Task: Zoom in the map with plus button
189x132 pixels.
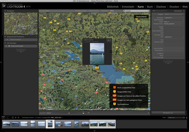Action: [78, 113]
